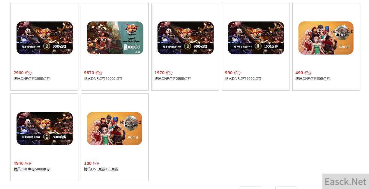Open the 3000点券 DNF card image
This screenshot has width=369, height=189.
[45, 38]
